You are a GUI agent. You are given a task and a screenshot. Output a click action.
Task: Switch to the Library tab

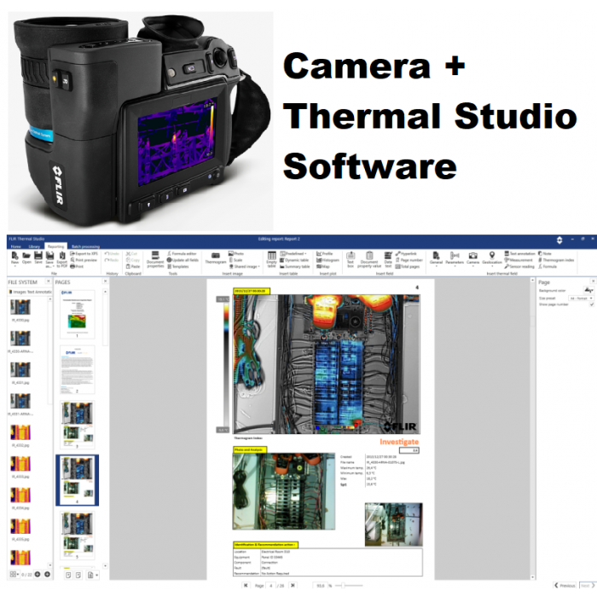pos(34,246)
